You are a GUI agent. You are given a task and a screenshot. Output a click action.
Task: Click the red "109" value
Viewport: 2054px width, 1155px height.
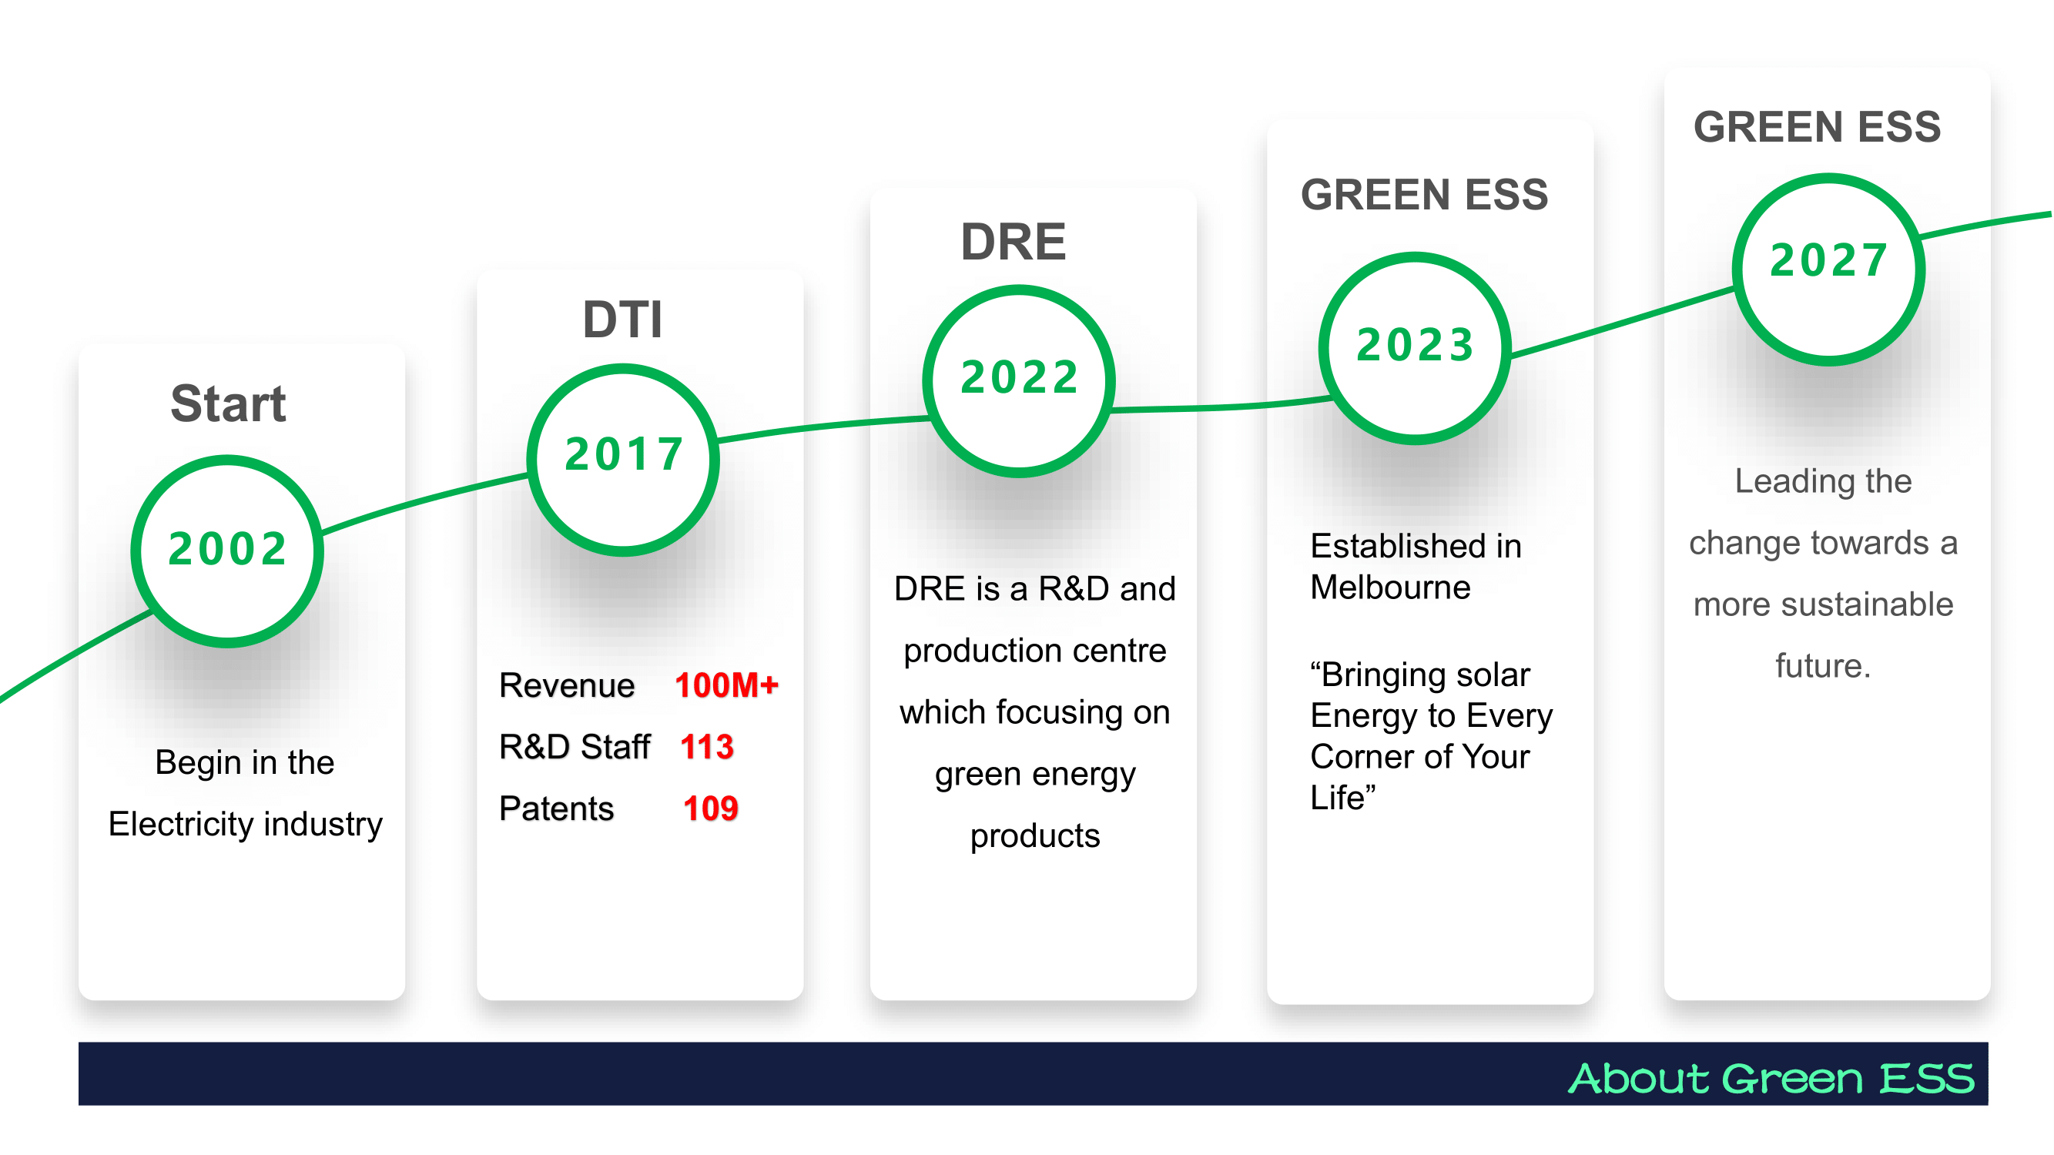tap(710, 808)
